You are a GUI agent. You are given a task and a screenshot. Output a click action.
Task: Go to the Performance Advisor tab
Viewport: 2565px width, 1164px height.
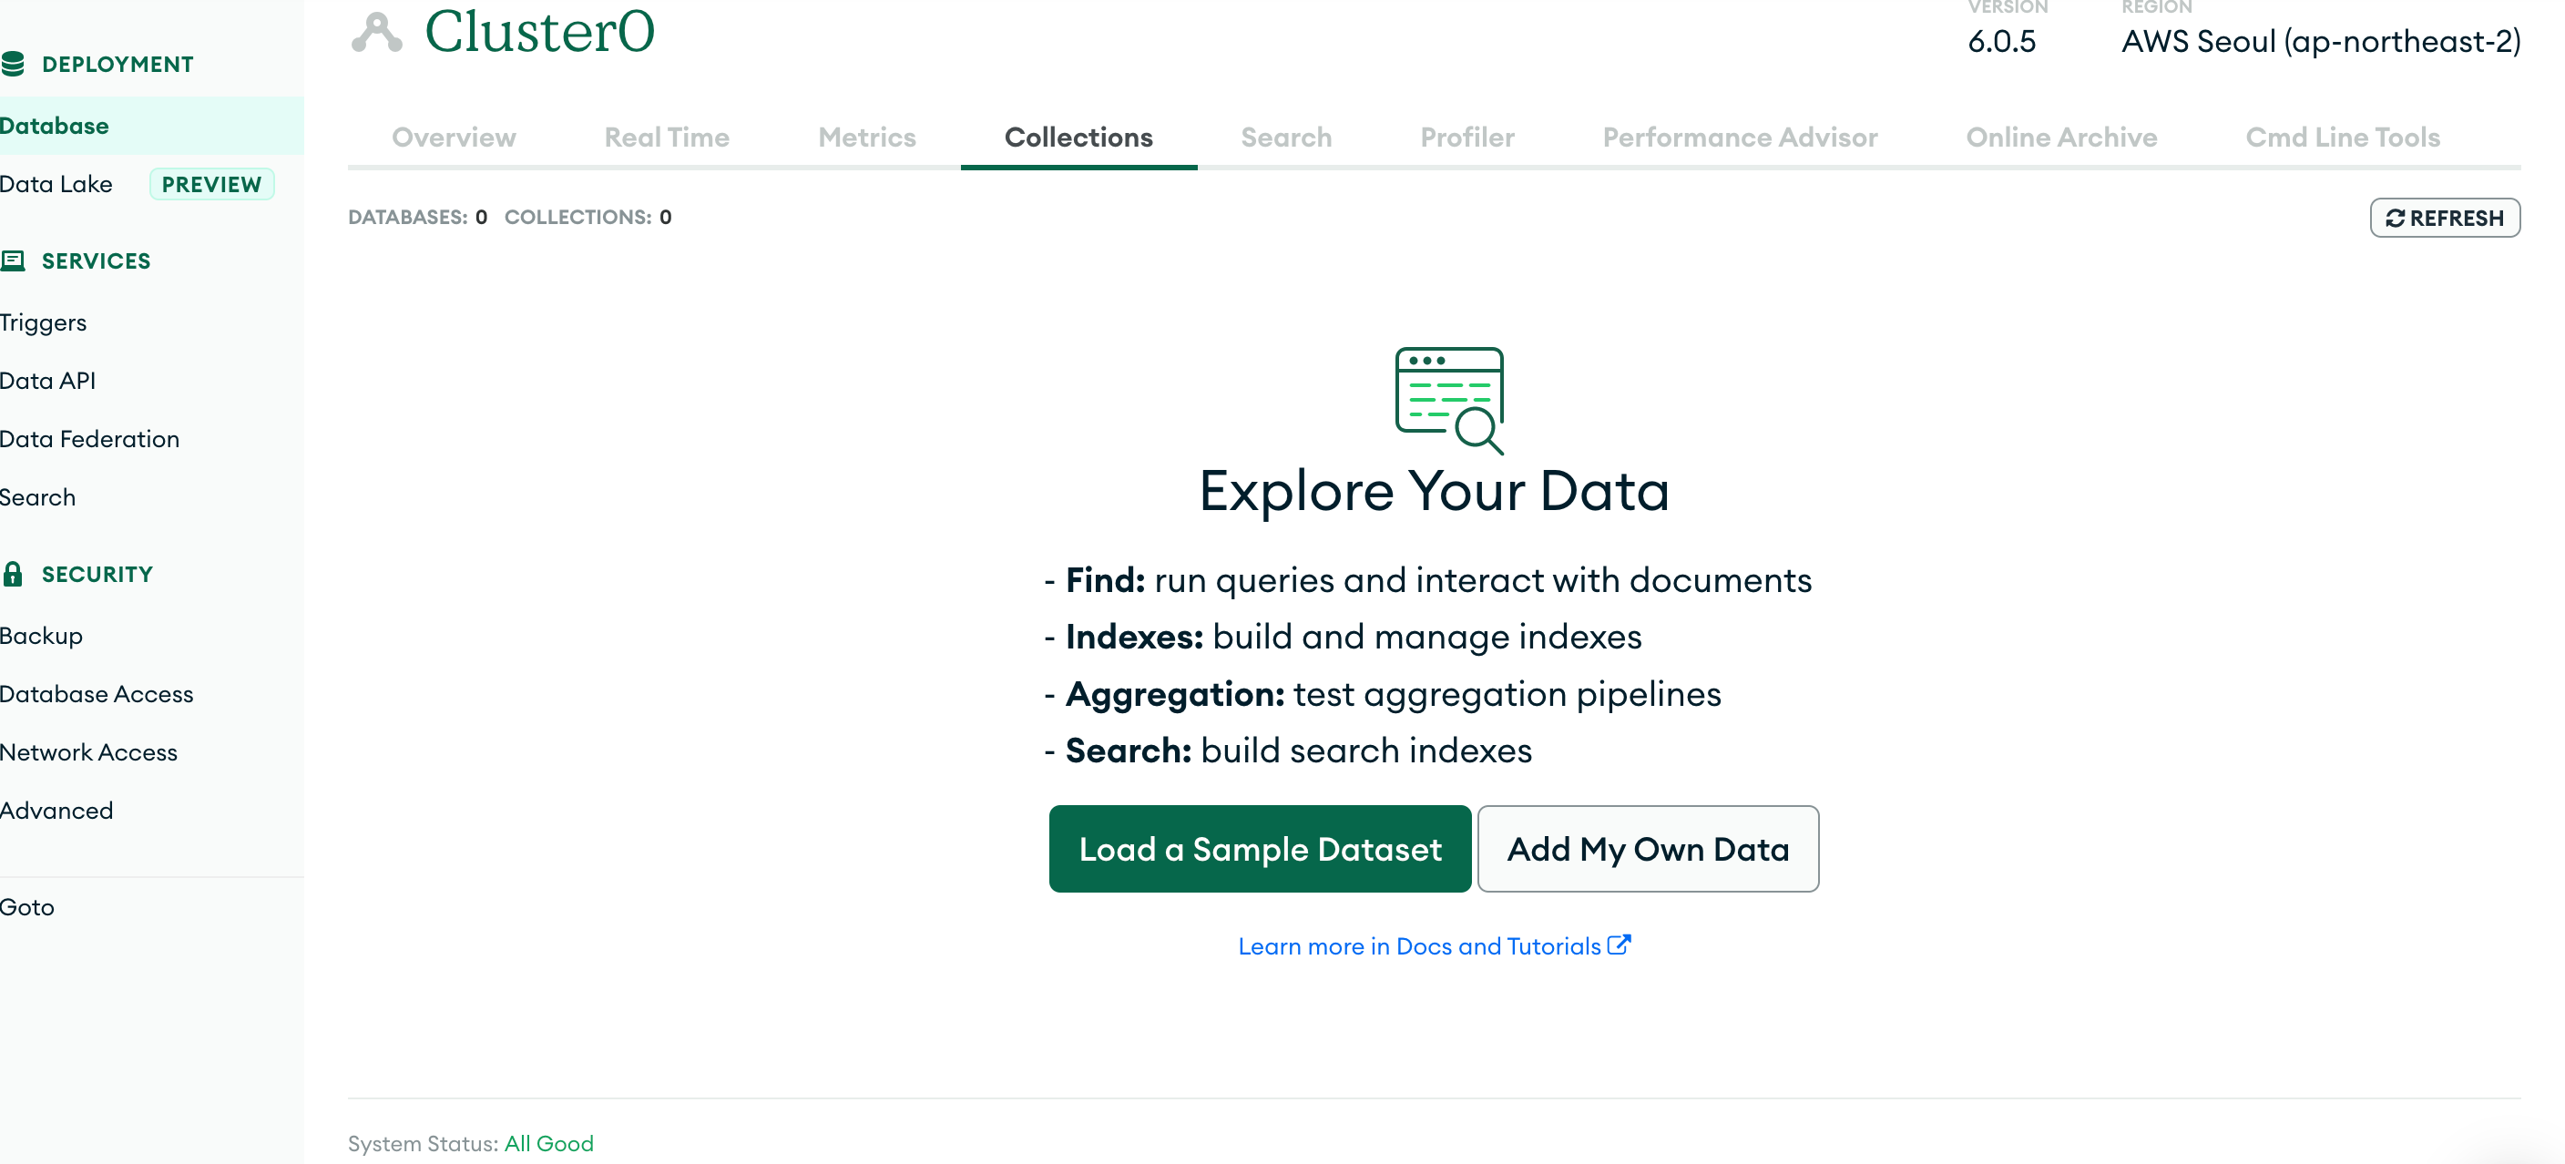coord(1741,138)
